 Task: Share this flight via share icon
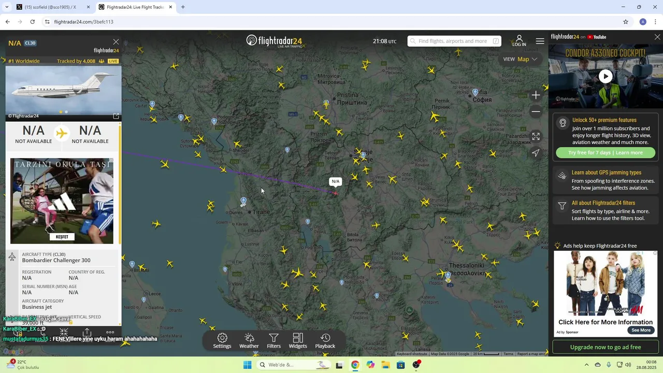click(87, 332)
